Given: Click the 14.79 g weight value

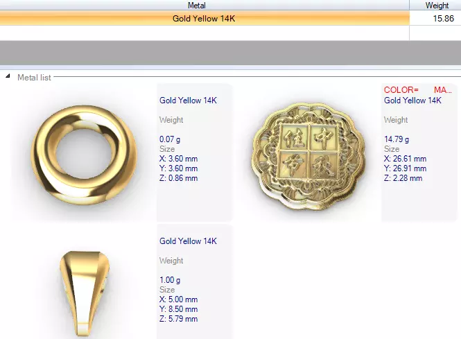Looking at the screenshot, I should (397, 139).
